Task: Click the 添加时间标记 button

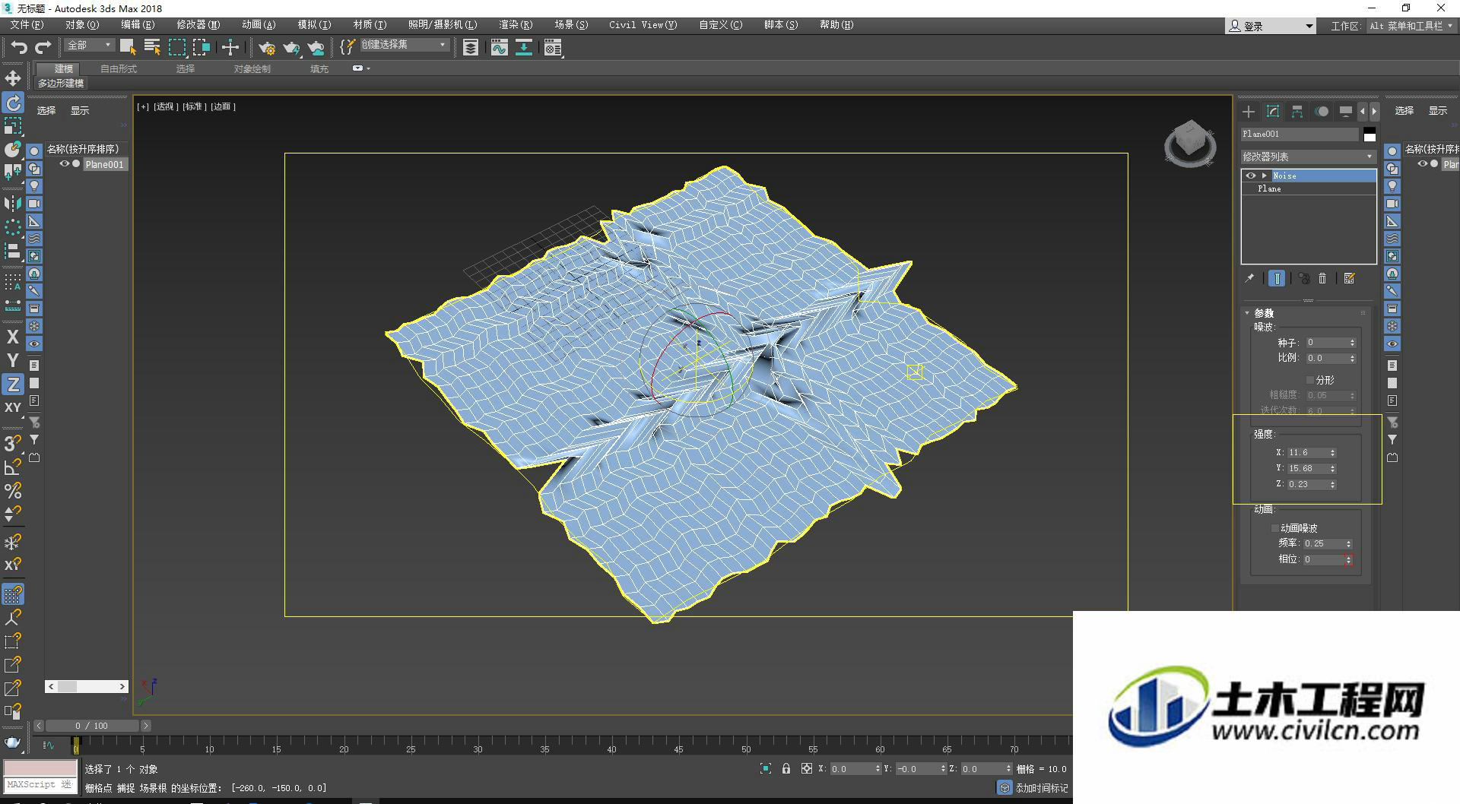Action: 1034,788
